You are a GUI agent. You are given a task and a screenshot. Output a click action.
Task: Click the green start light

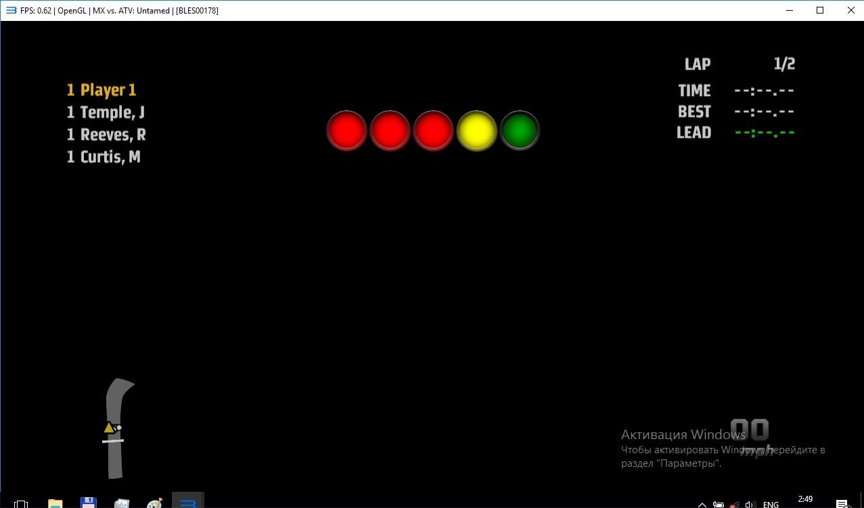tap(520, 130)
